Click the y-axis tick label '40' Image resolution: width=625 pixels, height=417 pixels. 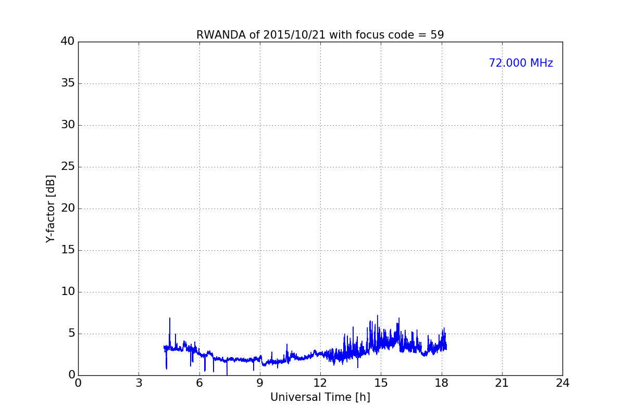pyautogui.click(x=68, y=42)
